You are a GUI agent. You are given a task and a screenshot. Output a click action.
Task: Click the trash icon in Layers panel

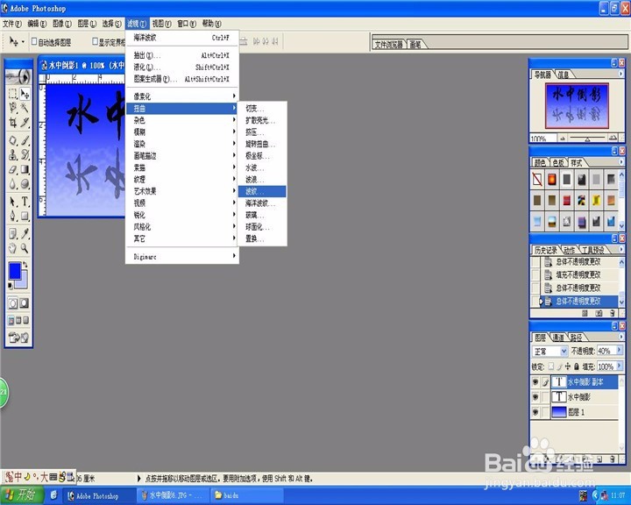612,459
